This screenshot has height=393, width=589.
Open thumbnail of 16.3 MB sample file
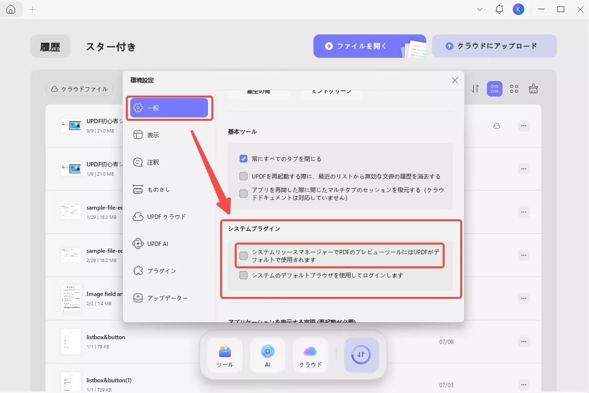point(71,212)
